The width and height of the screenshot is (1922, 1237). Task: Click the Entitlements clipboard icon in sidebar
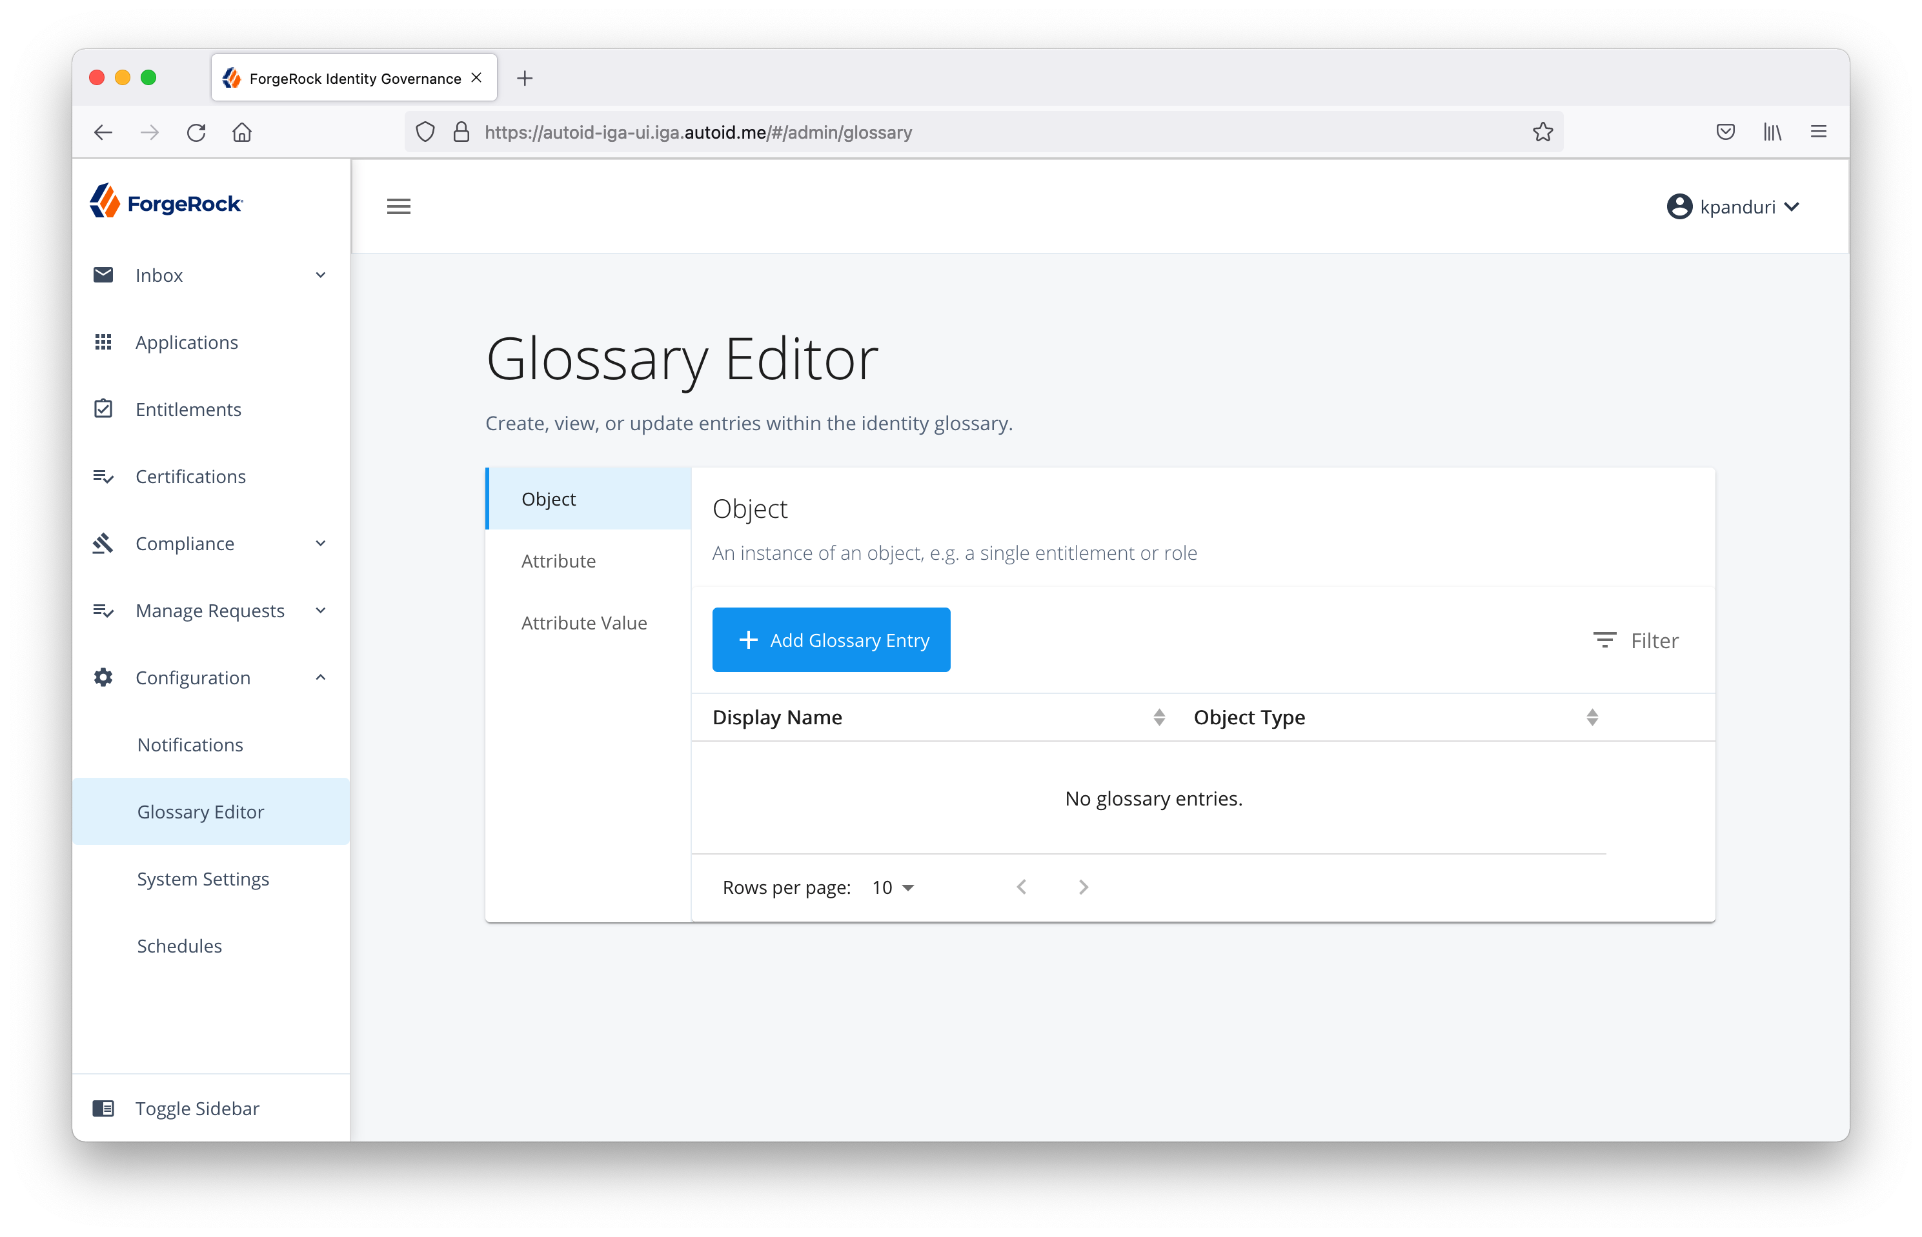click(103, 409)
